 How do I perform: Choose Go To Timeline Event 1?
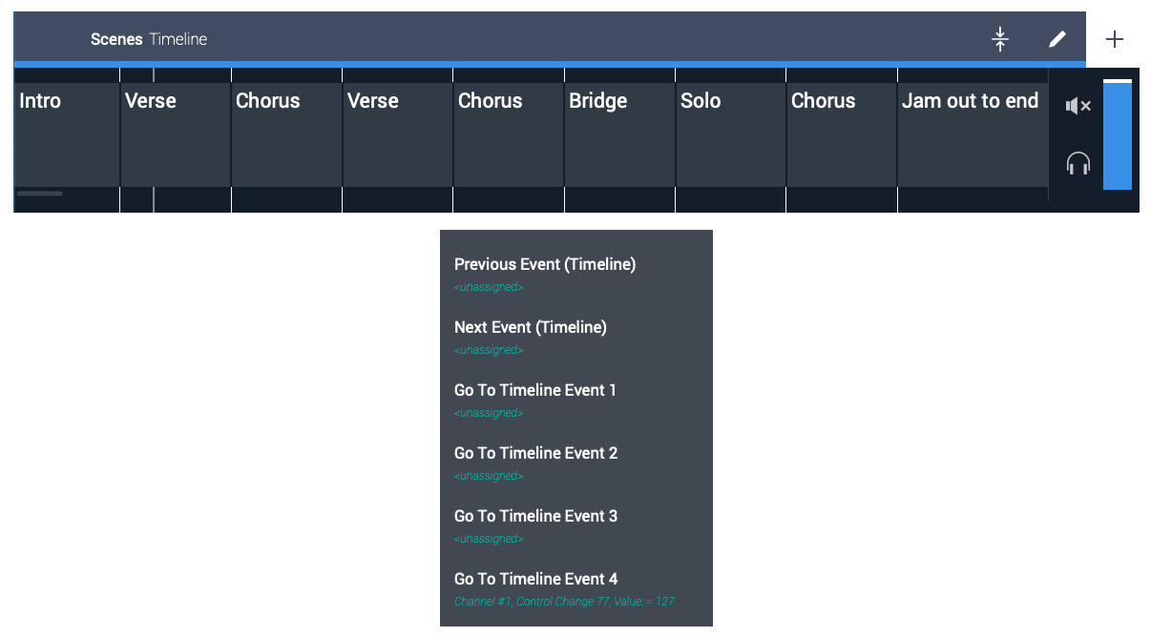point(535,390)
